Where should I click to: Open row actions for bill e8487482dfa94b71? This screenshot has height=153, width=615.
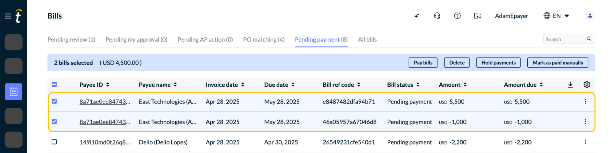(x=585, y=101)
